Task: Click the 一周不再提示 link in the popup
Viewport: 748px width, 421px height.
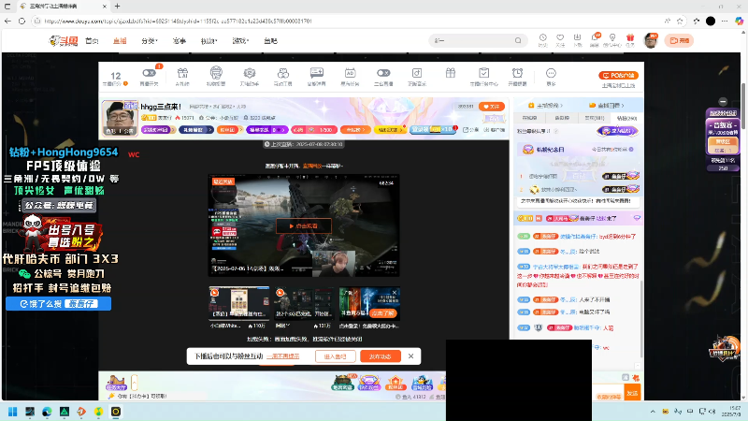Action: pyautogui.click(x=283, y=356)
